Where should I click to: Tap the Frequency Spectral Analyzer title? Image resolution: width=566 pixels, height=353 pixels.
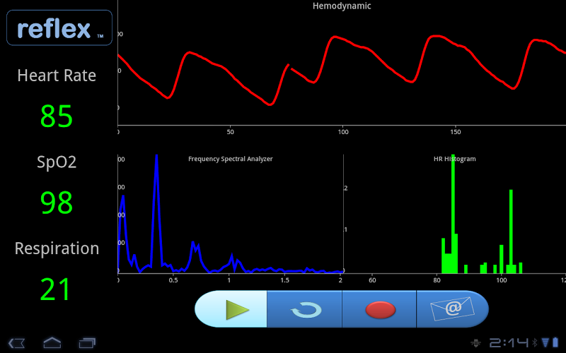231,159
